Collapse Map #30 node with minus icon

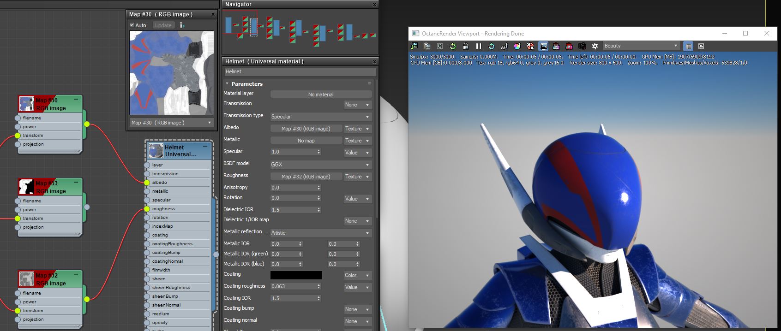coord(76,100)
